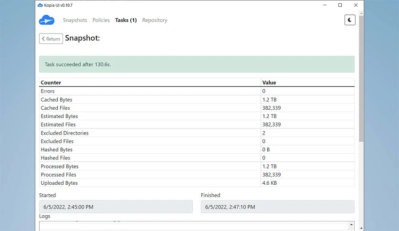Click the Started time field
399x231 pixels.
tap(116, 207)
